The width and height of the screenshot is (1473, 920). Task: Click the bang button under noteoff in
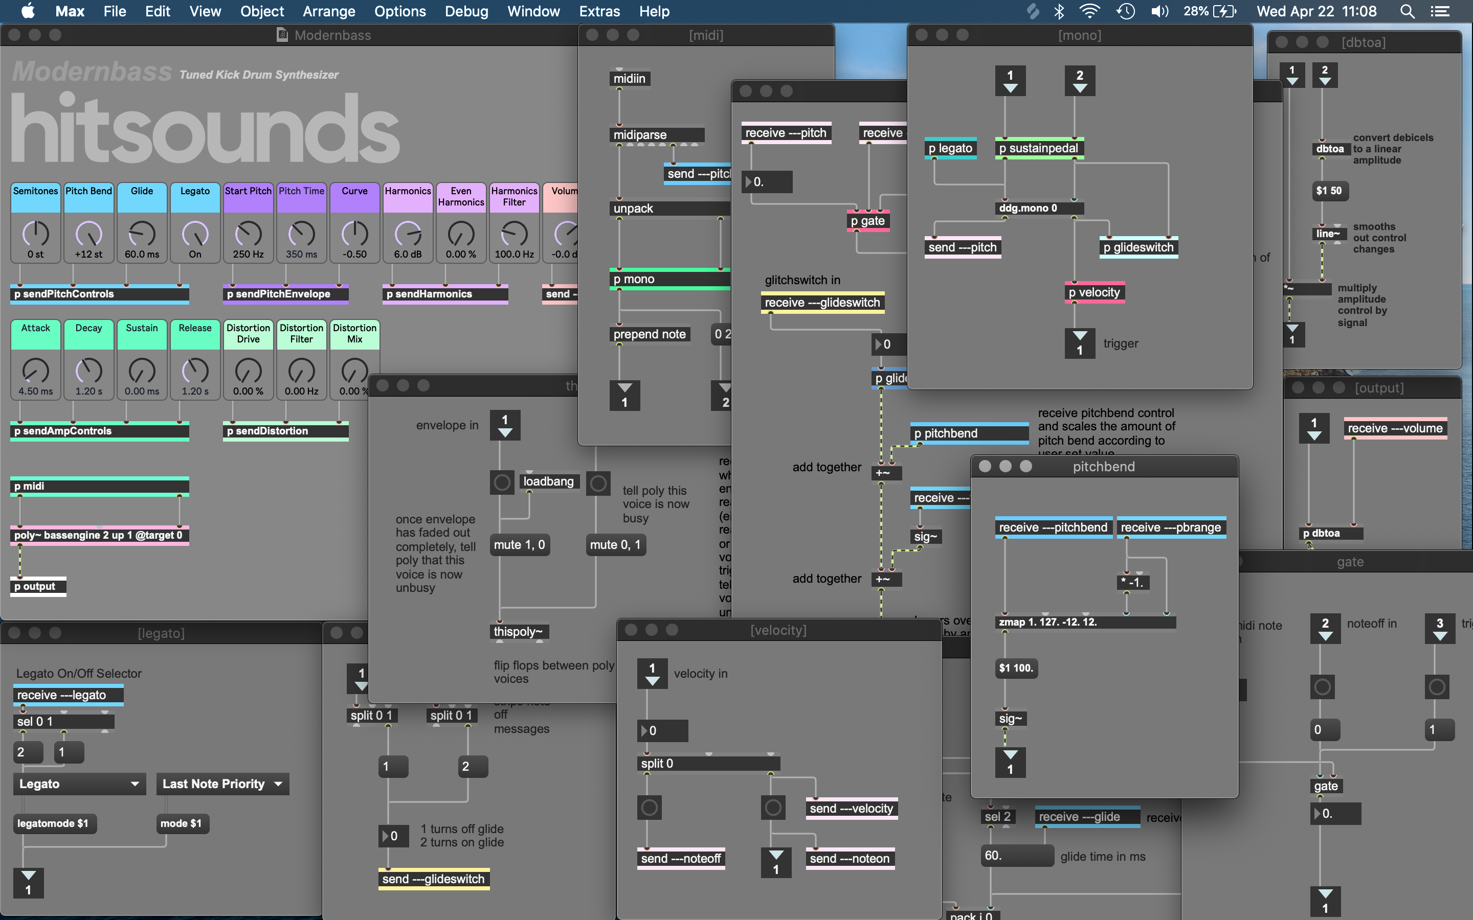[x=1322, y=687]
